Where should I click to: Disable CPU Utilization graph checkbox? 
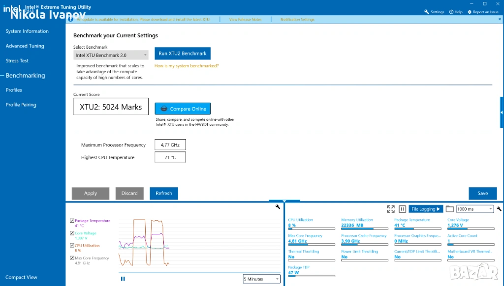[x=72, y=246]
